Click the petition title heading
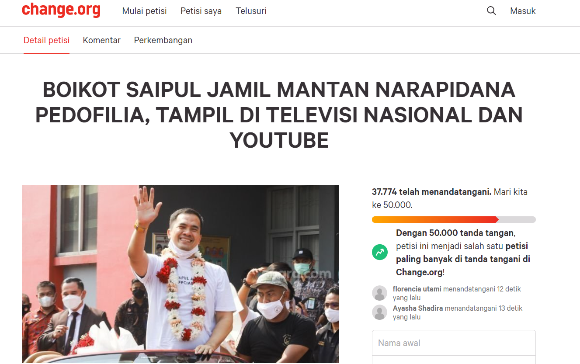The image size is (580, 364). 279,115
